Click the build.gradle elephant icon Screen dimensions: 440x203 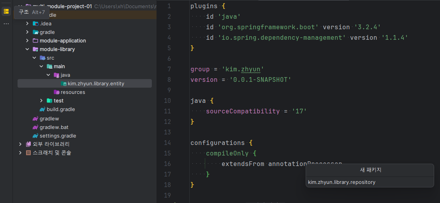(42, 109)
